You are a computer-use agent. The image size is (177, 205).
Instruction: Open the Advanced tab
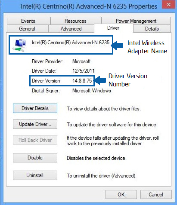click(71, 29)
